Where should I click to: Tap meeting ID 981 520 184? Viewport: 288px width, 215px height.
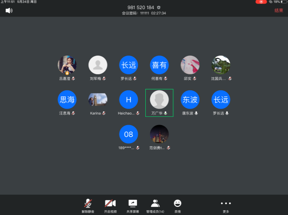click(141, 7)
